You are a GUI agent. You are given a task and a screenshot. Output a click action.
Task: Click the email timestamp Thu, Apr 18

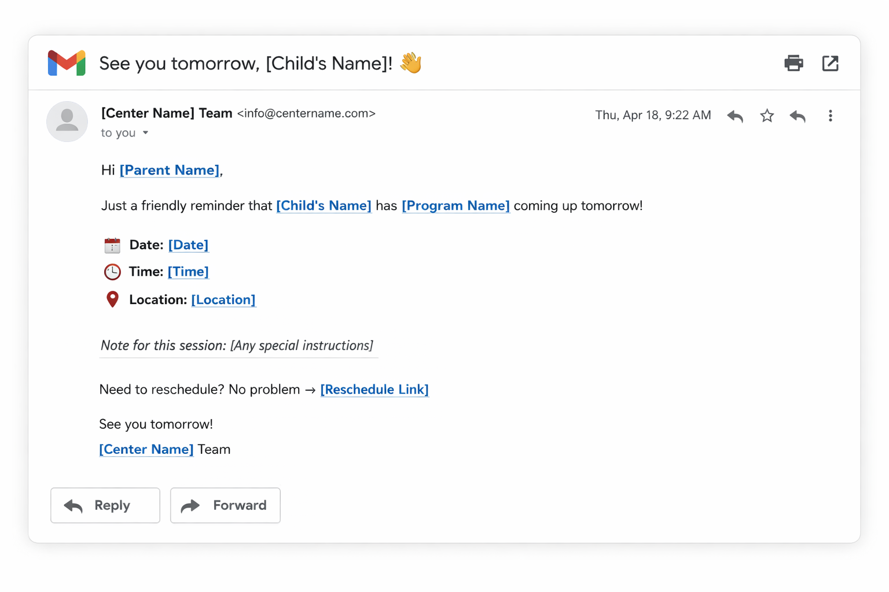pos(653,115)
